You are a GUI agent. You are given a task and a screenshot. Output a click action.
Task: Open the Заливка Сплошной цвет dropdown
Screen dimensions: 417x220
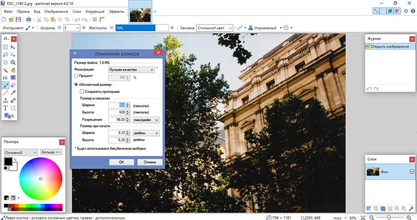pyautogui.click(x=215, y=28)
